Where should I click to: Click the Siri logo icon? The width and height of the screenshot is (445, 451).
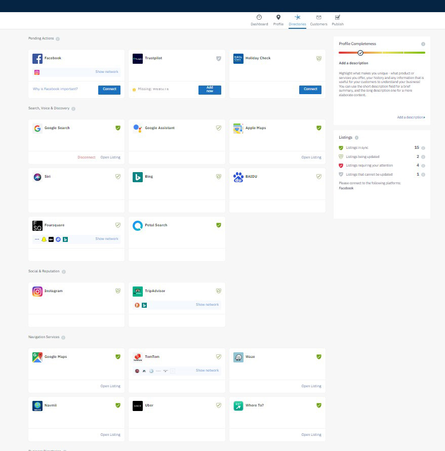pyautogui.click(x=37, y=177)
